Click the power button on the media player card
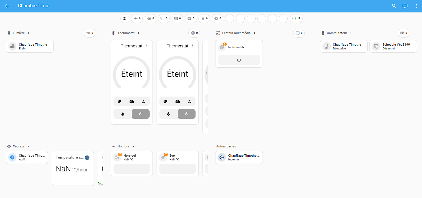The image size is (422, 198). (x=239, y=60)
